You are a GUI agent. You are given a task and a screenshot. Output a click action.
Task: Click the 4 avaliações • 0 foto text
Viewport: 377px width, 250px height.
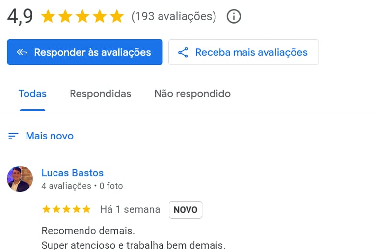point(82,186)
